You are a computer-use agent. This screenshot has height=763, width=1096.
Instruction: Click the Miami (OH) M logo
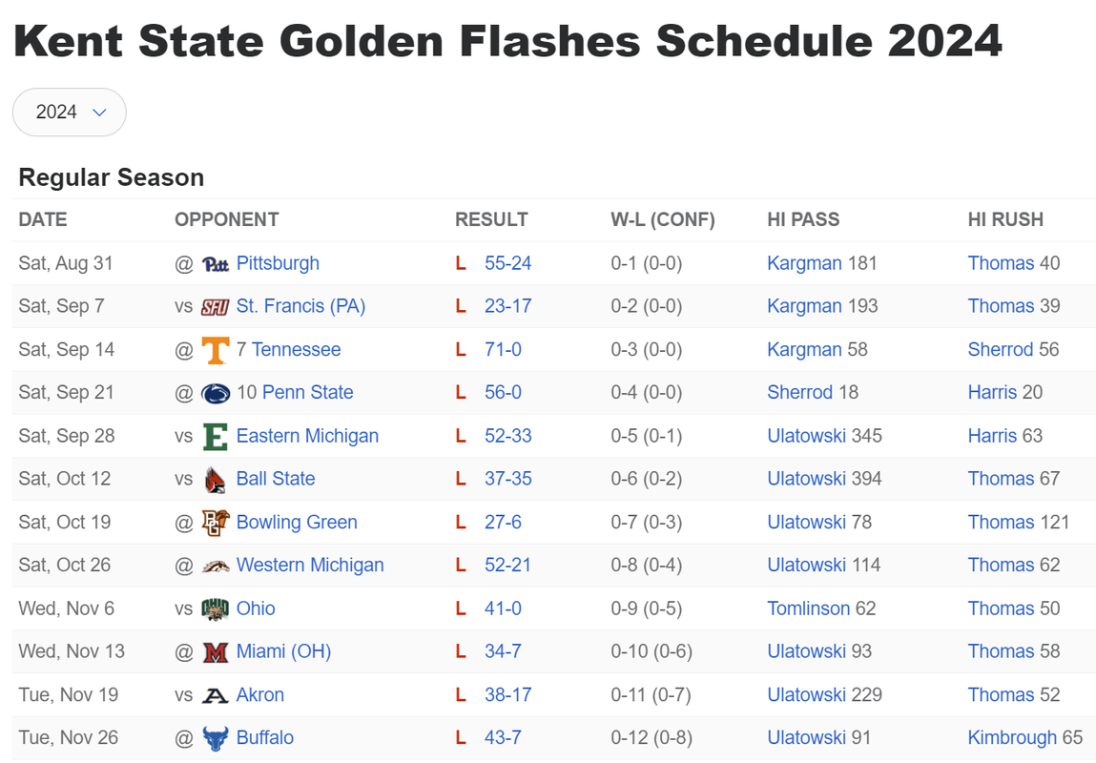[216, 652]
